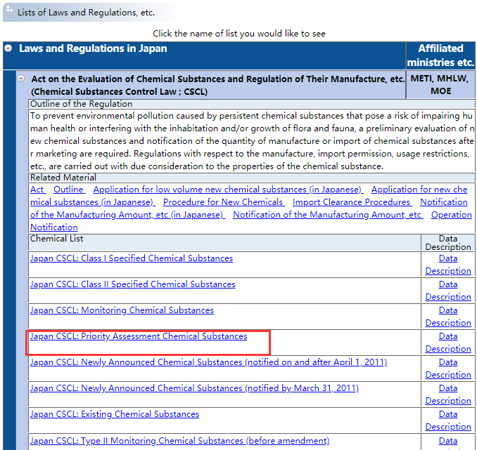
Task: Open Newly Announced Substances notified after April 2011
Action: (x=208, y=362)
